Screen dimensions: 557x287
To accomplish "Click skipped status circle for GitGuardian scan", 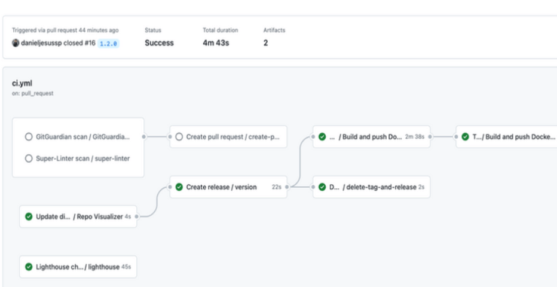I will tap(29, 137).
